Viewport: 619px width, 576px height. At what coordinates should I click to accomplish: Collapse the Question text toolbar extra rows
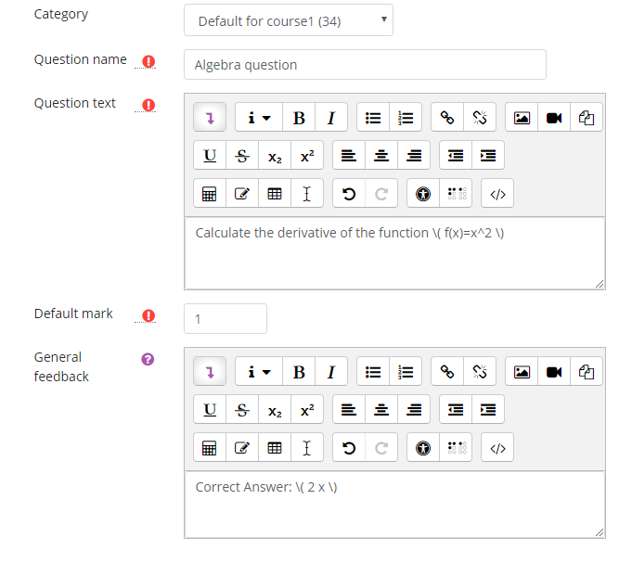tap(210, 118)
